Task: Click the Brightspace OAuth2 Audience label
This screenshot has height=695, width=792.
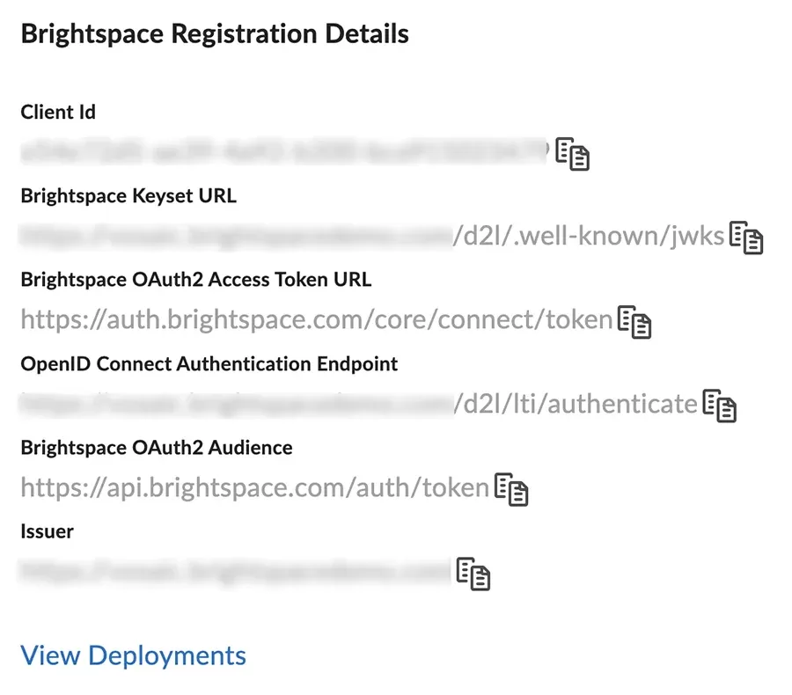Action: click(x=157, y=448)
